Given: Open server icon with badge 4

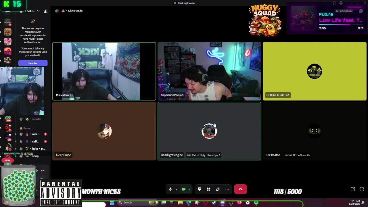Looking at the screenshot, I should tap(7, 22).
